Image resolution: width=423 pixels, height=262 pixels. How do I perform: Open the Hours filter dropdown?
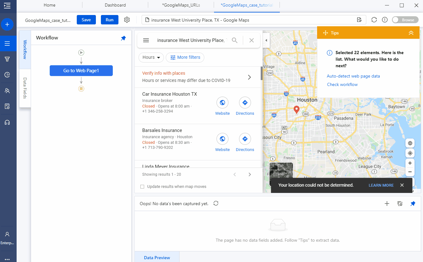[151, 58]
